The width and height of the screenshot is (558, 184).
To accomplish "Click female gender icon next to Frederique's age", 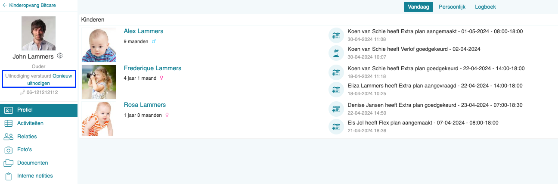I will click(x=162, y=78).
